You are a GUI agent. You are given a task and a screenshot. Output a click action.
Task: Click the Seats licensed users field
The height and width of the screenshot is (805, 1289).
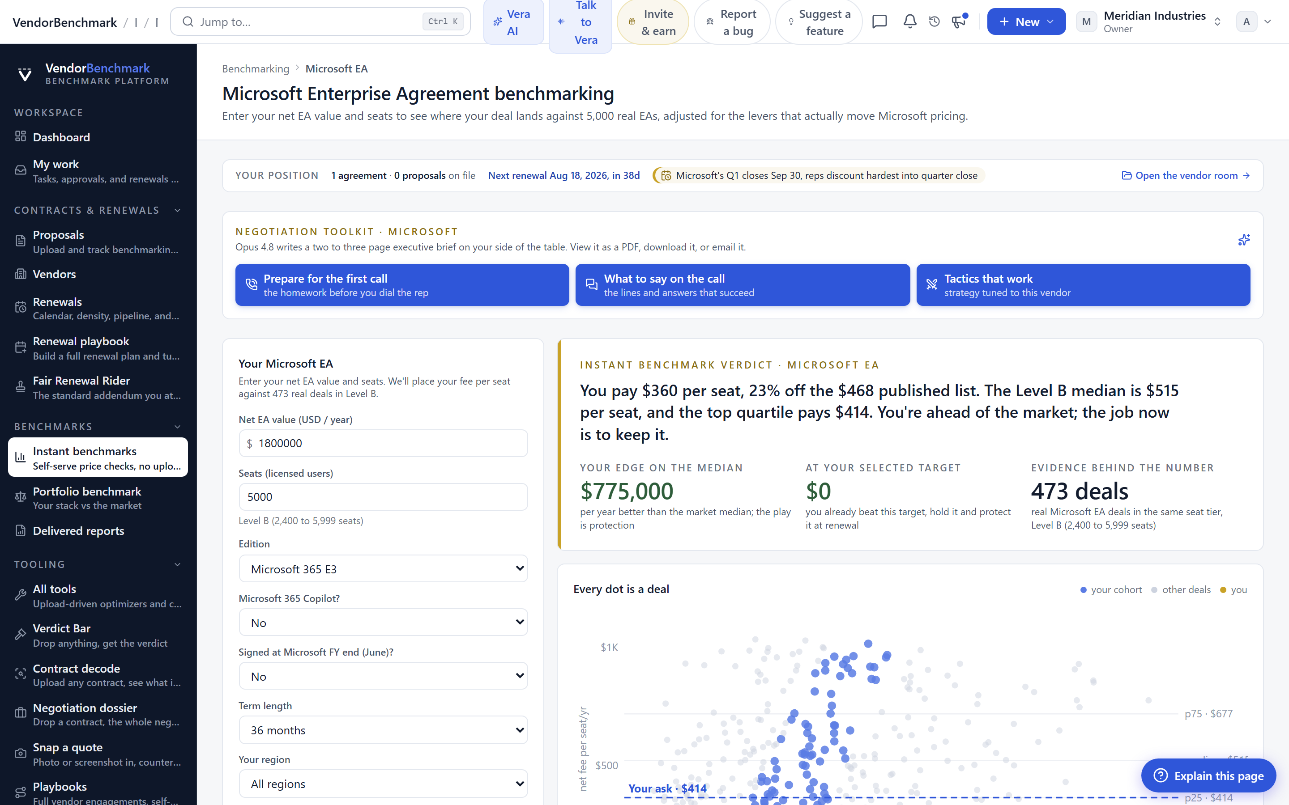pyautogui.click(x=383, y=497)
